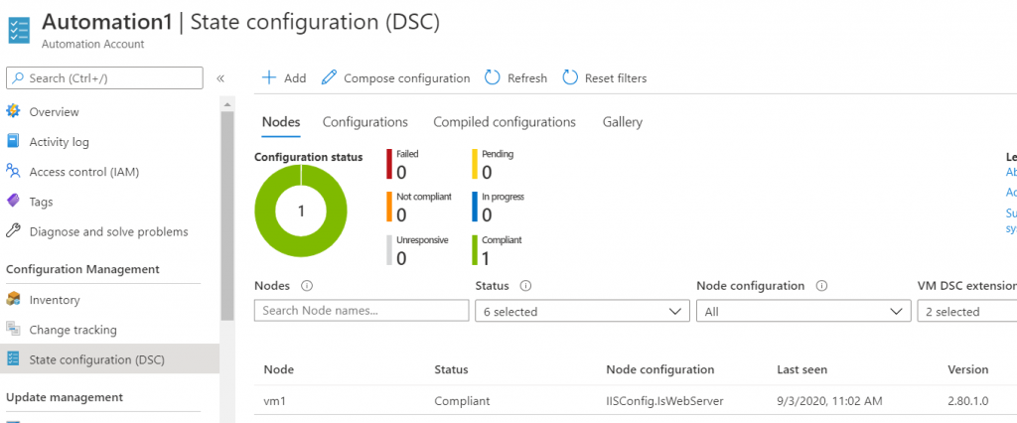Click the Diagnose and solve problems wrench icon
The width and height of the screenshot is (1017, 423).
(x=14, y=231)
